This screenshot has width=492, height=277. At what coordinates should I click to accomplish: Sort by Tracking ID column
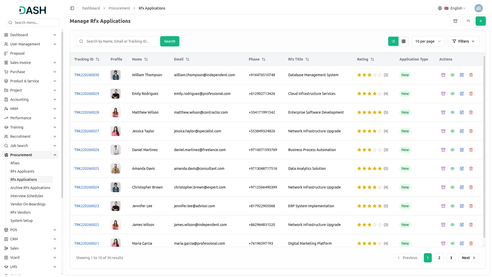[87, 59]
